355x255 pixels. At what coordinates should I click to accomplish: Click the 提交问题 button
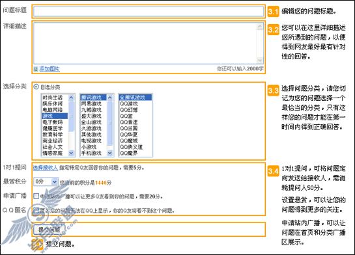[x=50, y=230]
